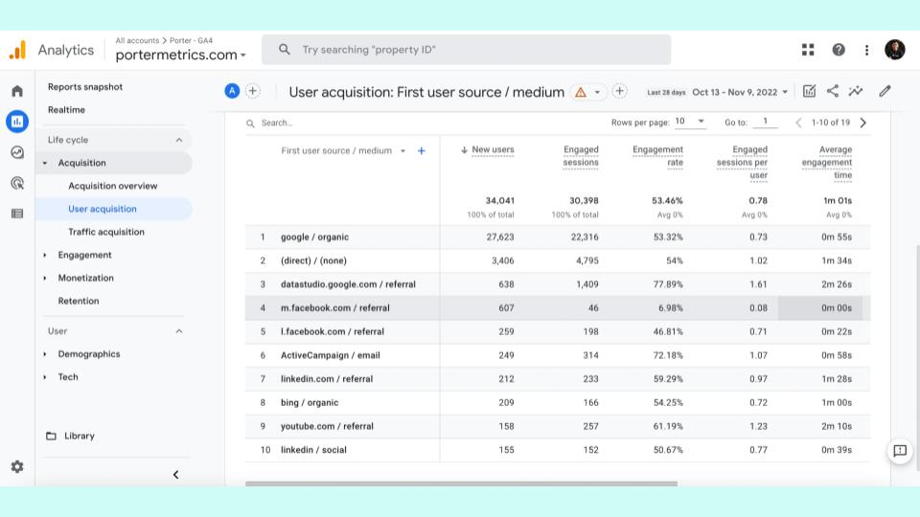Image resolution: width=920 pixels, height=517 pixels.
Task: Select the datastudio.google.com / referral row
Action: pos(558,284)
